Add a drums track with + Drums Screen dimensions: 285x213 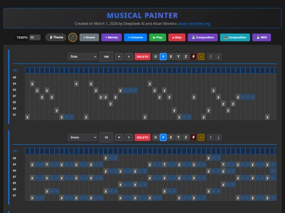[x=89, y=37]
